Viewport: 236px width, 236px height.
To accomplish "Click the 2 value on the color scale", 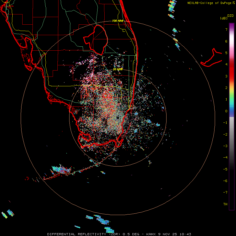I will click(226, 88).
